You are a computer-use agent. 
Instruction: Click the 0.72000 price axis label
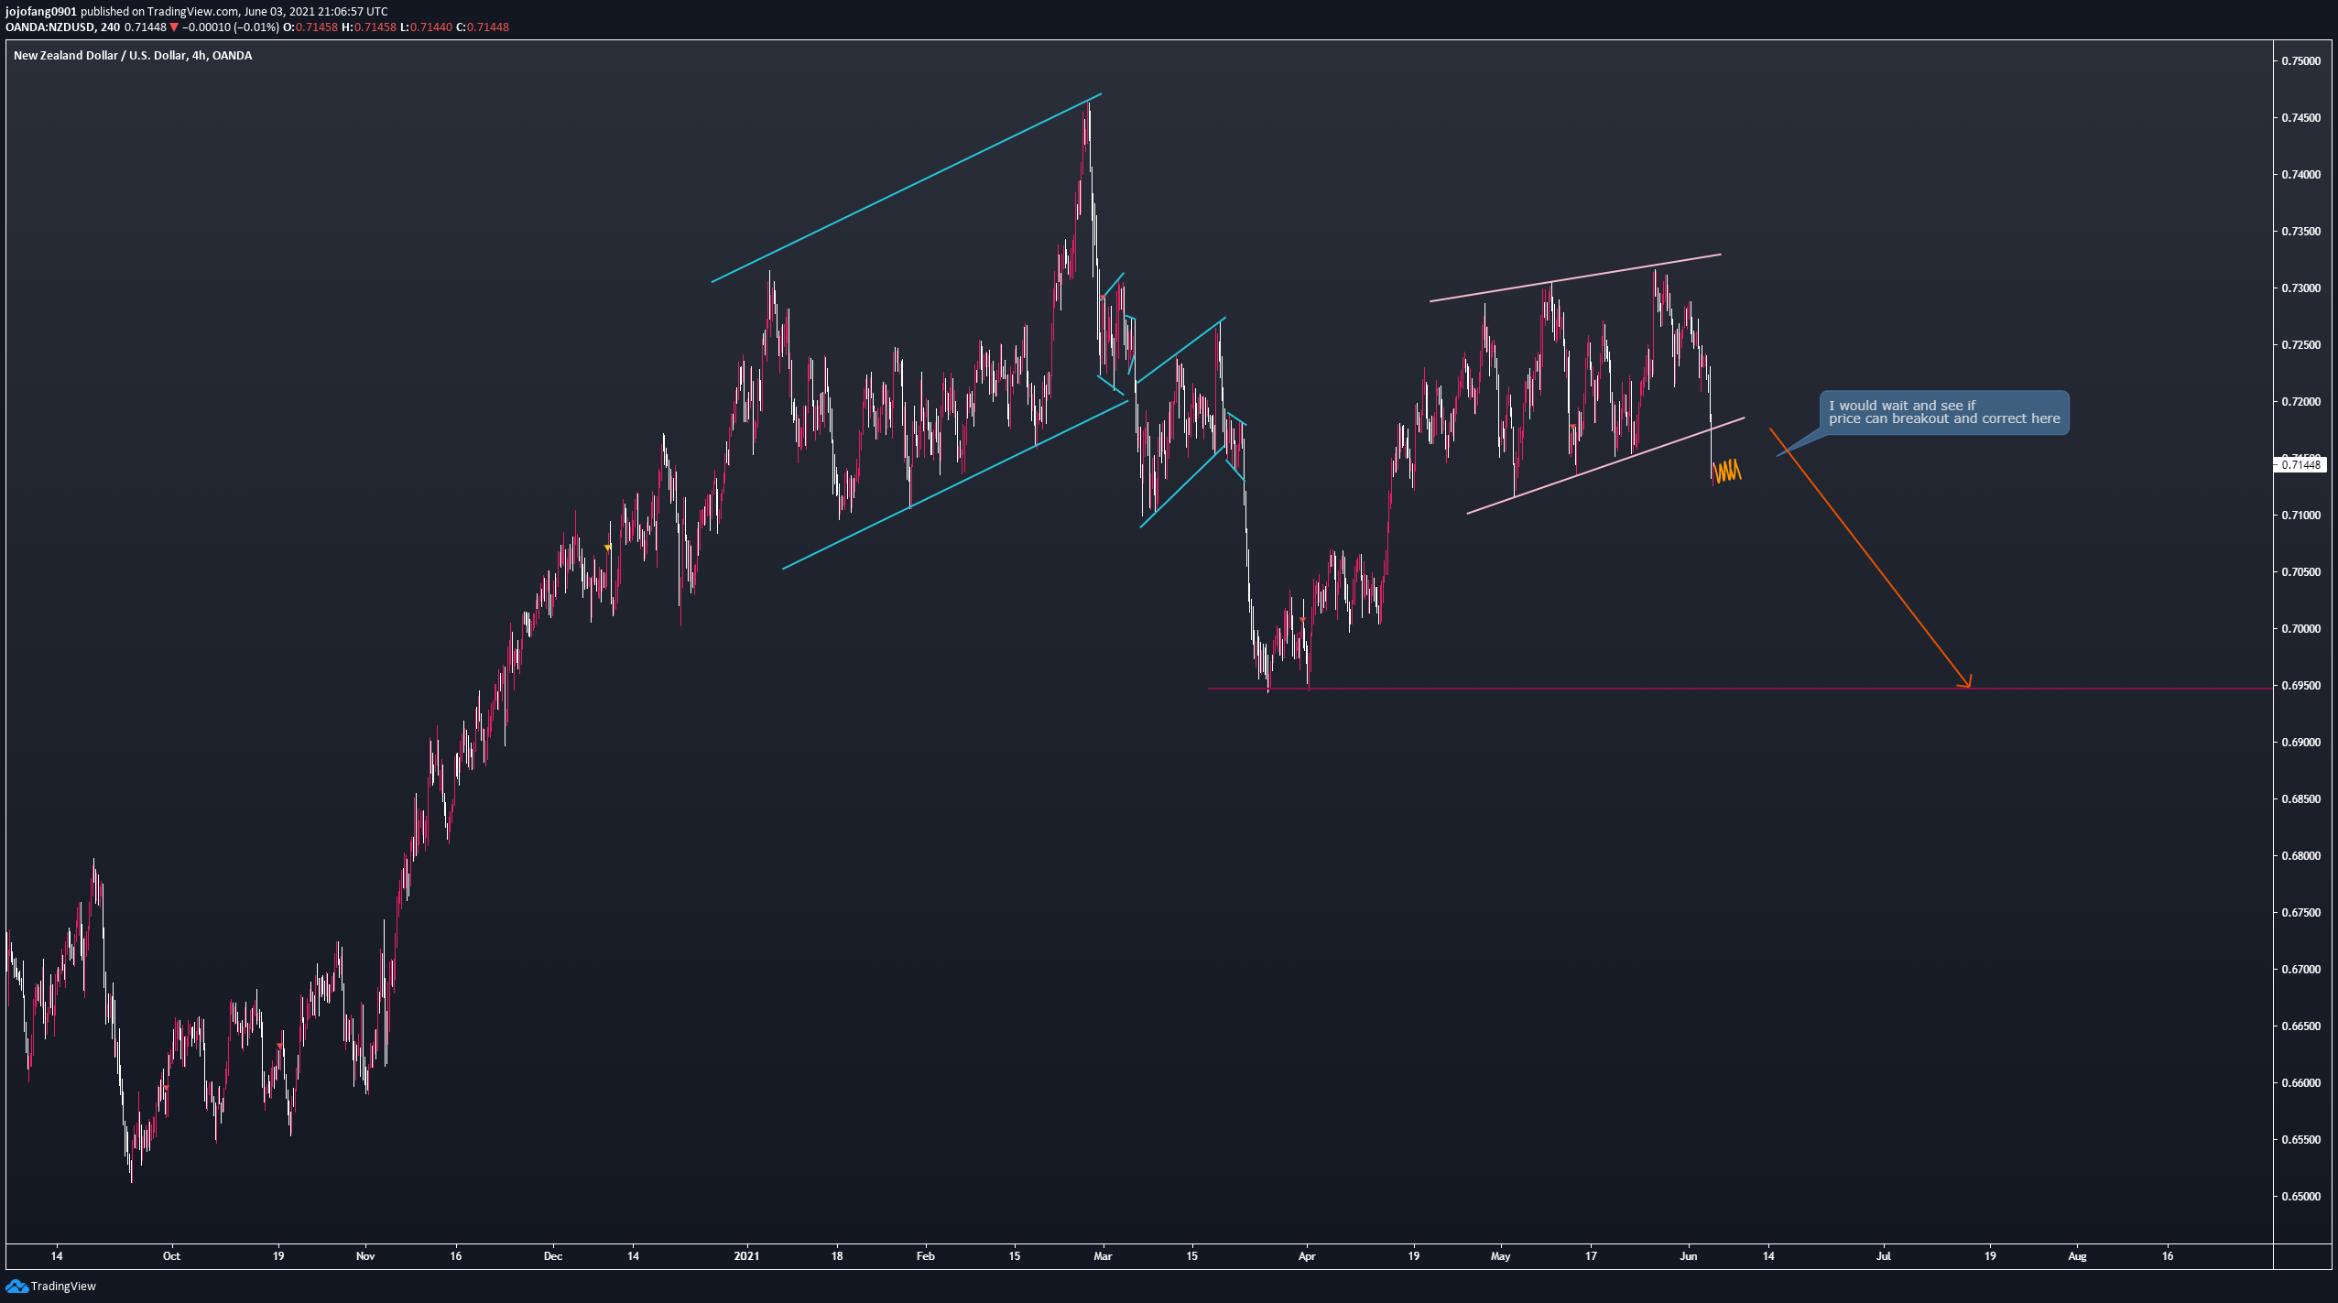2300,402
